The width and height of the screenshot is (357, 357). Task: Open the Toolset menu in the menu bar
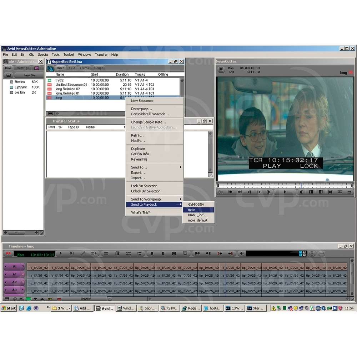pyautogui.click(x=69, y=55)
